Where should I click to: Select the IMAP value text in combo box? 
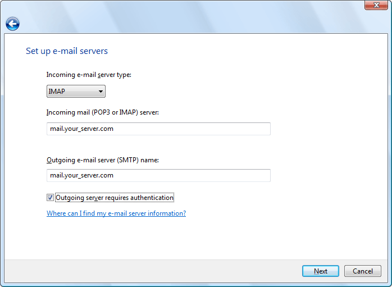[57, 91]
